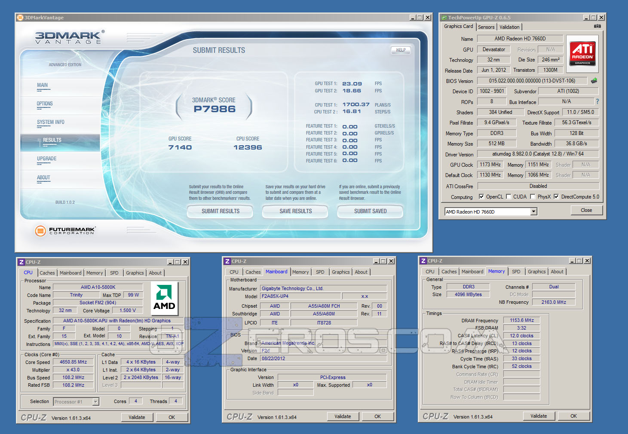Toggle the OpenCL checkbox
Viewport: 628px width, 434px height.
[x=481, y=197]
